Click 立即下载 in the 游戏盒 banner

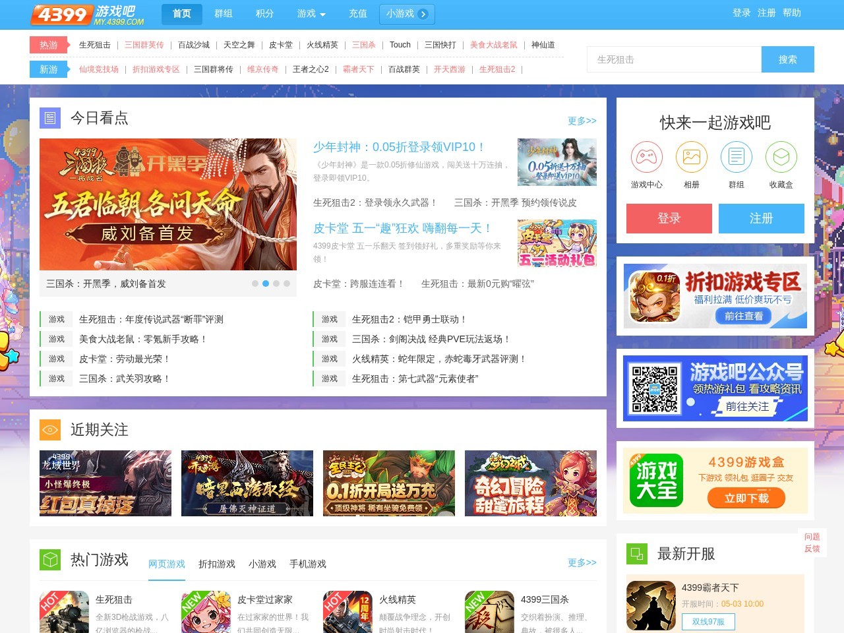pos(746,498)
